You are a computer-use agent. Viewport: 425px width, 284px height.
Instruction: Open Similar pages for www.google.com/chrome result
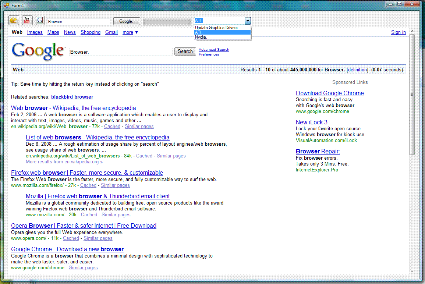(x=83, y=268)
